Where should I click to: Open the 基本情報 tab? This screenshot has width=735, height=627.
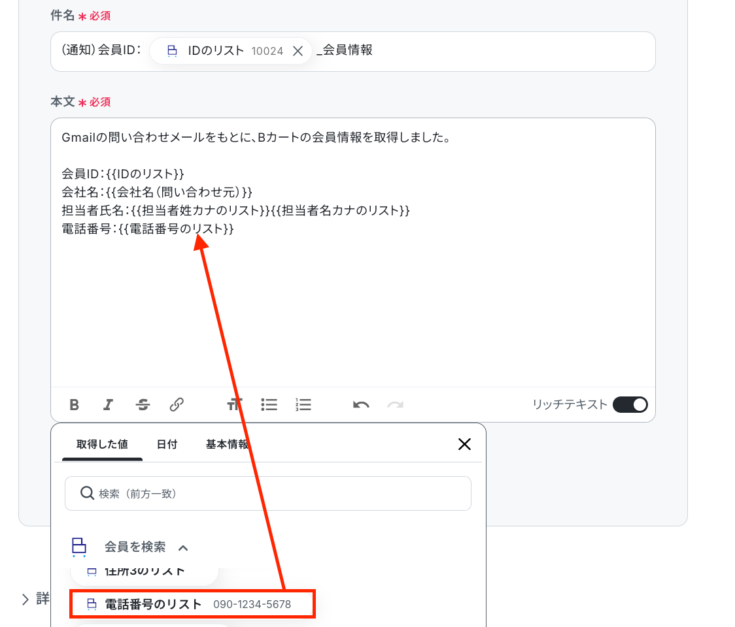(227, 444)
